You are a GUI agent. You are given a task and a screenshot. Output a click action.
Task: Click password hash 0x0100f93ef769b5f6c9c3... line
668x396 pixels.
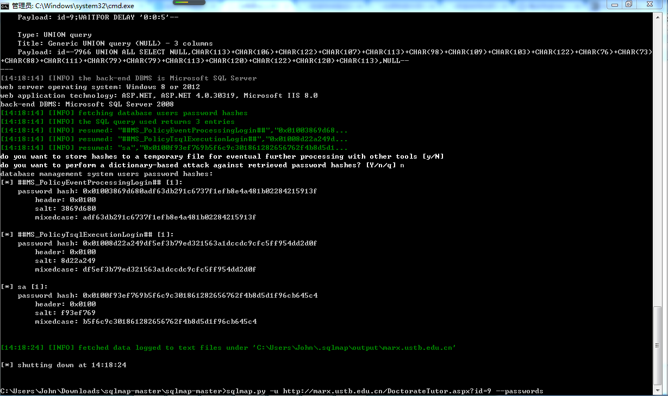pyautogui.click(x=167, y=296)
